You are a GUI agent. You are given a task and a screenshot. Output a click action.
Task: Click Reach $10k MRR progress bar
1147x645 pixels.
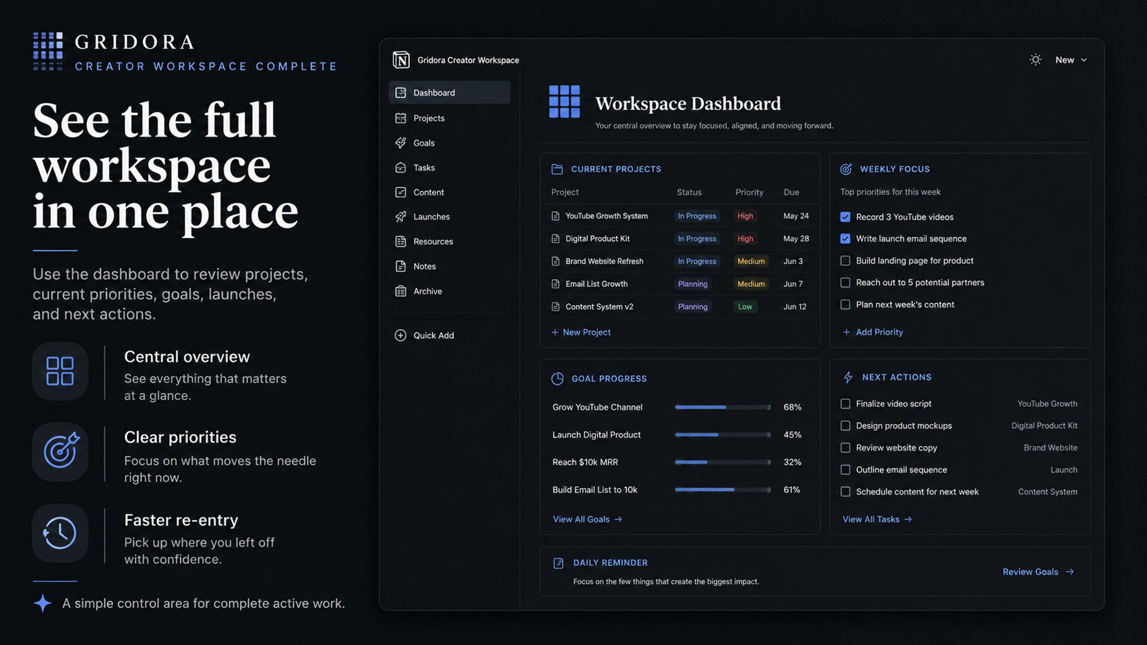click(723, 462)
